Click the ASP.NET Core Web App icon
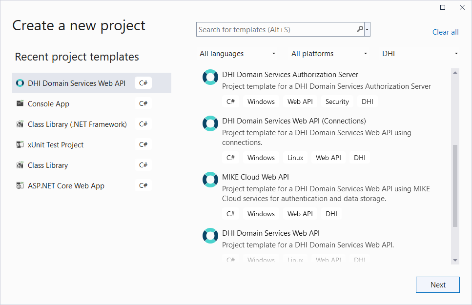Screen dimensions: 472x305 coord(20,185)
